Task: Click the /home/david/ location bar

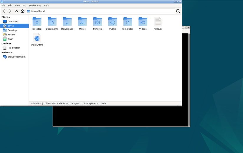Action: click(100, 11)
